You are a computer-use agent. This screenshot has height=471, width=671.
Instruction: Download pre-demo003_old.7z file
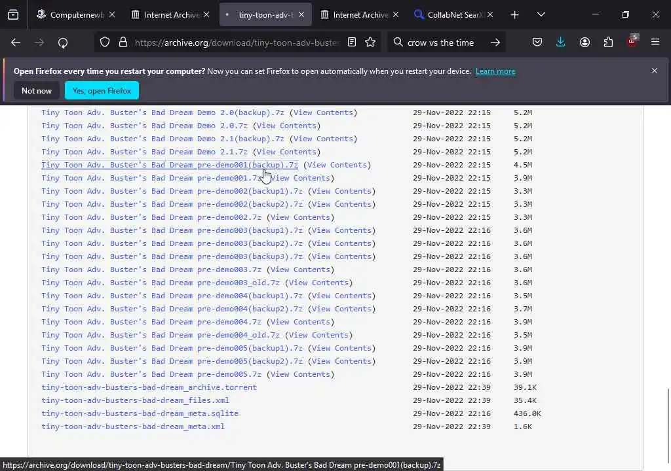tap(161, 283)
